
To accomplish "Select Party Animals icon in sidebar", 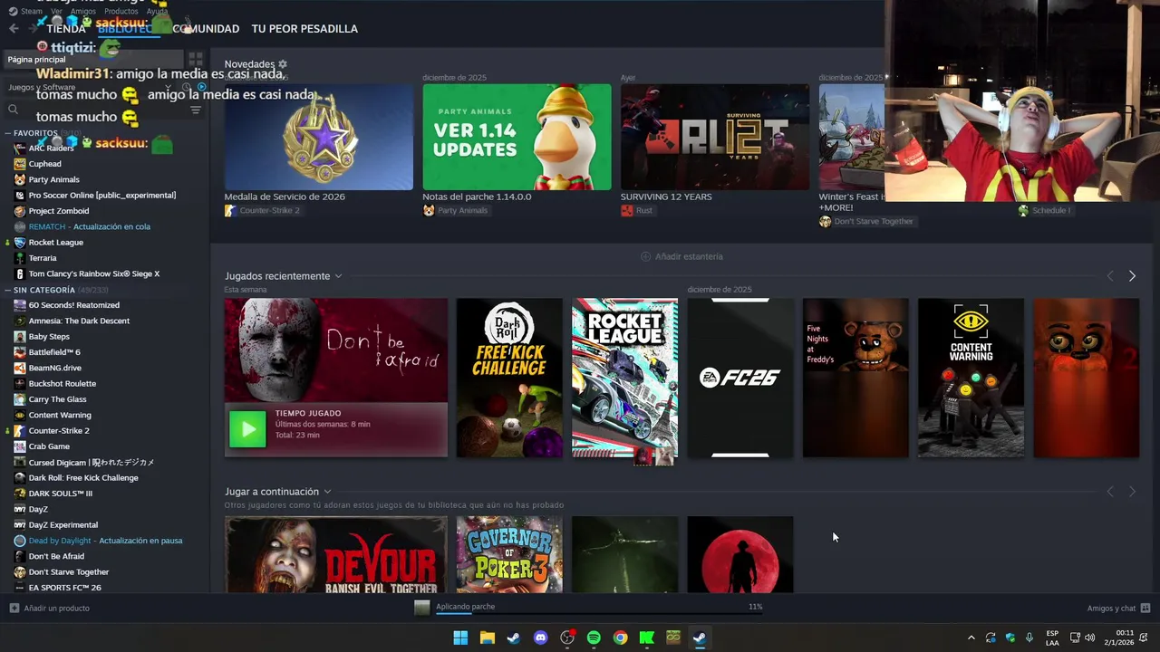I will [x=20, y=179].
